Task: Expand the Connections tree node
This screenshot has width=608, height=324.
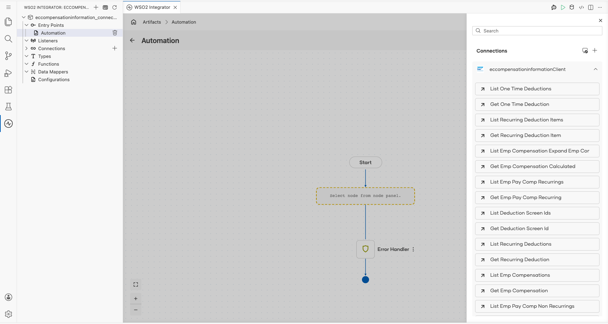Action: tap(27, 48)
